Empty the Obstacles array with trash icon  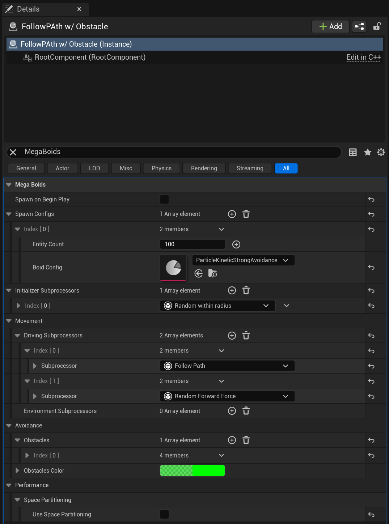246,440
